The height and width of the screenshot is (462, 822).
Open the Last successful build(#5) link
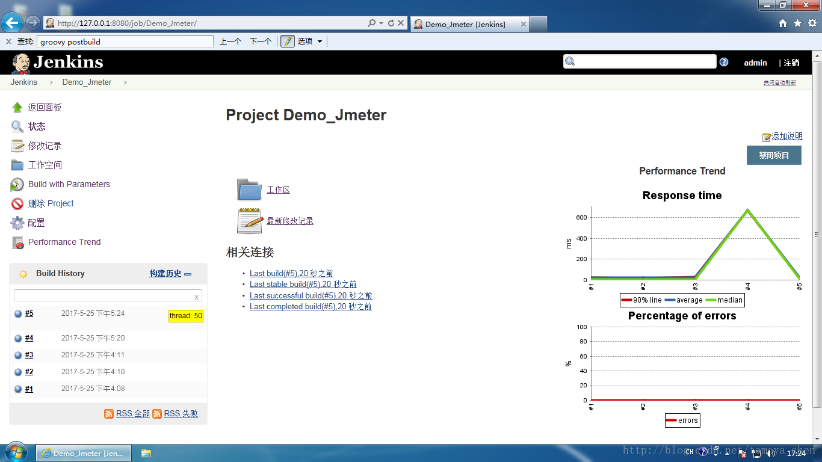click(x=311, y=296)
